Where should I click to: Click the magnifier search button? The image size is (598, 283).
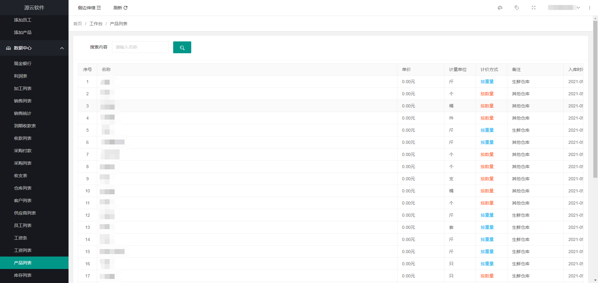point(182,47)
